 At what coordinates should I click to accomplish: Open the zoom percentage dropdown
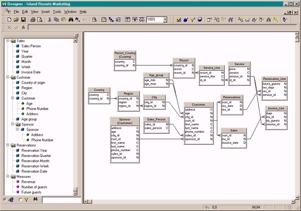pos(165,20)
